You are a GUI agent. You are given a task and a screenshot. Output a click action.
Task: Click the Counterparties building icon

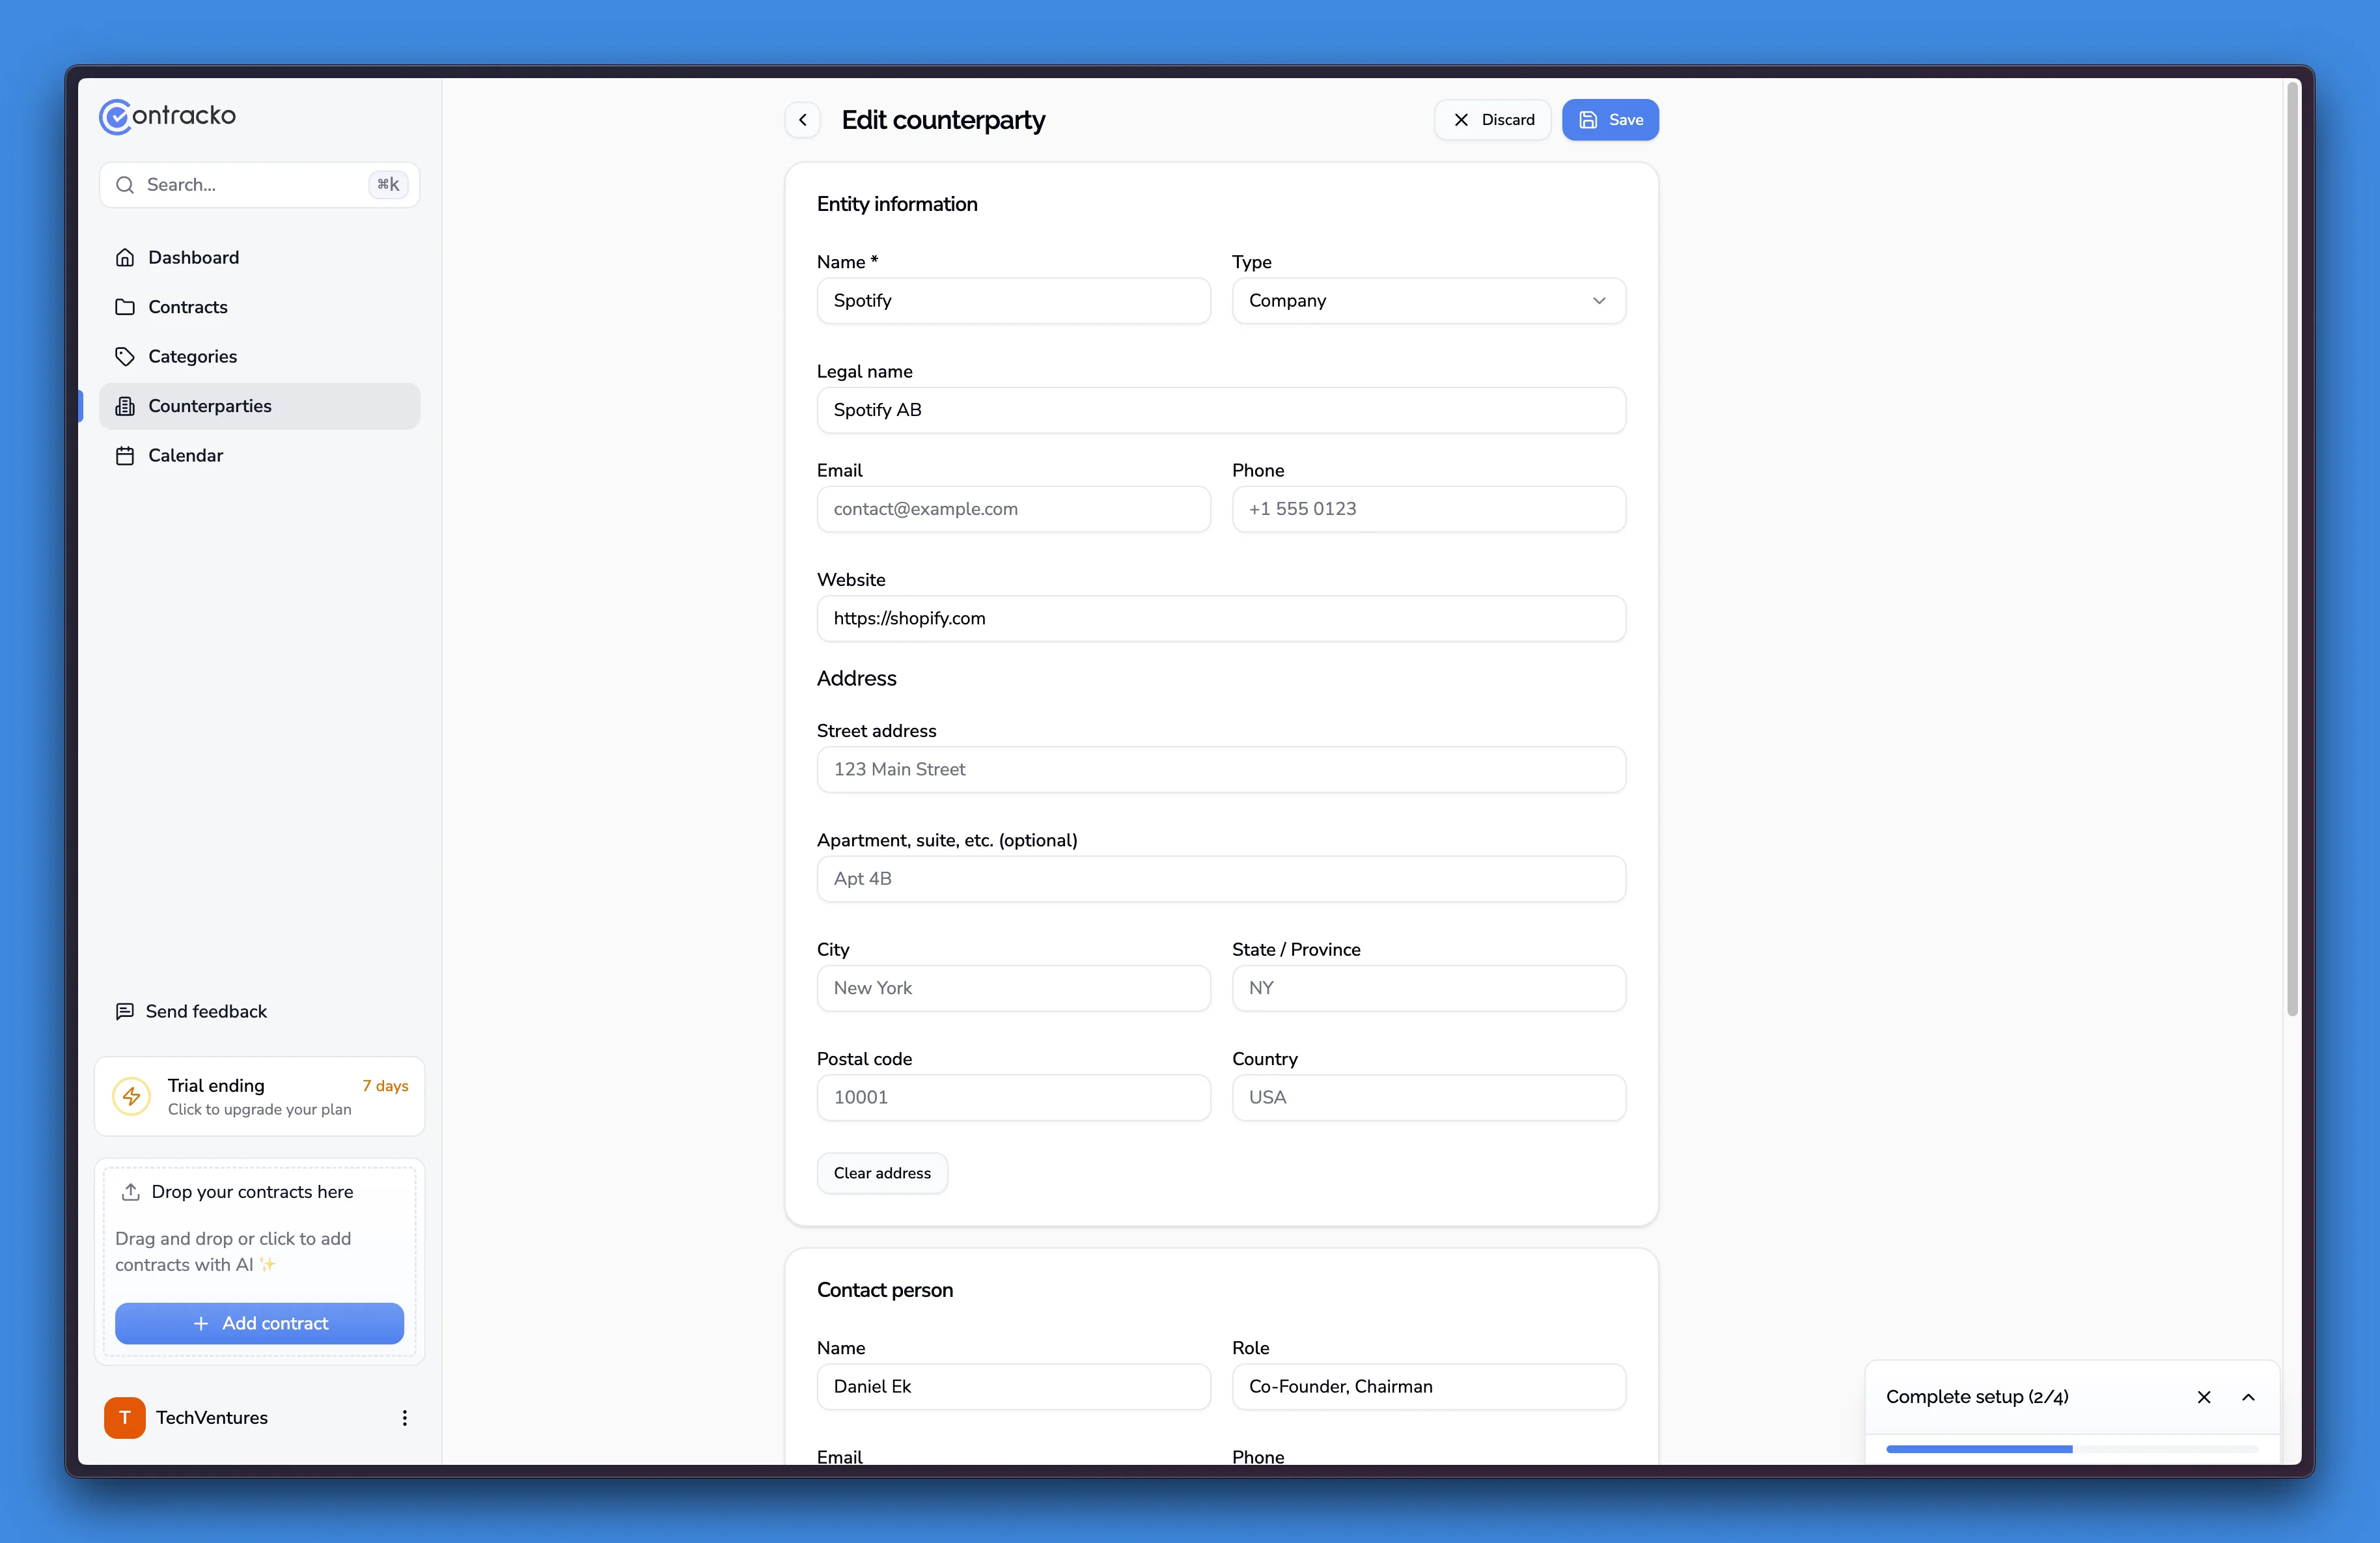125,406
